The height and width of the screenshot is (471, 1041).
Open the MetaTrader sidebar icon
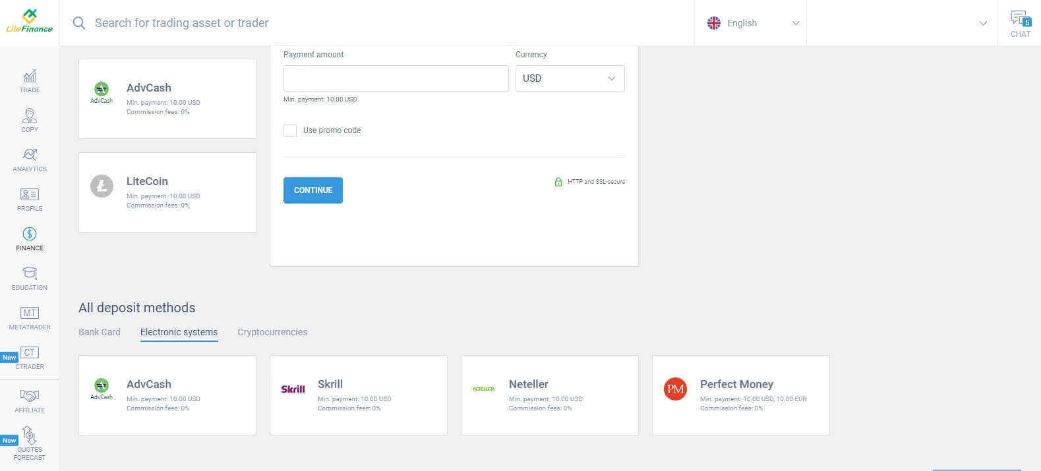point(30,314)
